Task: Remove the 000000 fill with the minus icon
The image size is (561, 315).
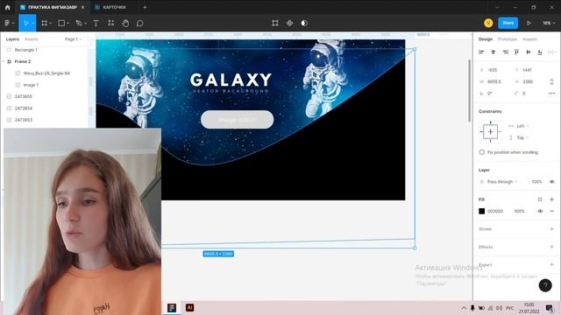Action: click(551, 211)
